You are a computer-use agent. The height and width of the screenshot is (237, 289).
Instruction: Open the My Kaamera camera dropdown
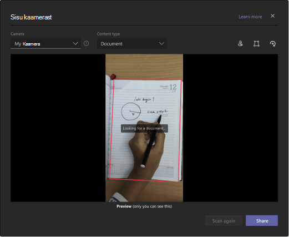[x=45, y=44]
